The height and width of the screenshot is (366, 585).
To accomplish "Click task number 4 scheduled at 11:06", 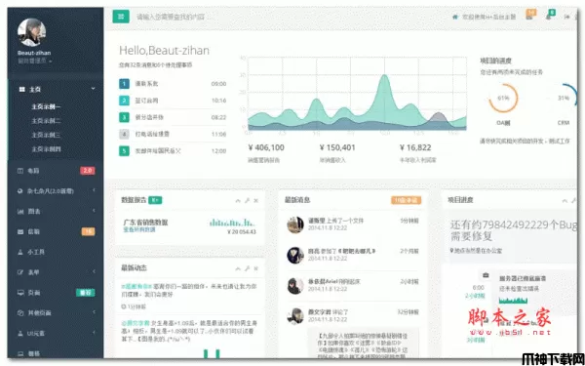I will 173,134.
